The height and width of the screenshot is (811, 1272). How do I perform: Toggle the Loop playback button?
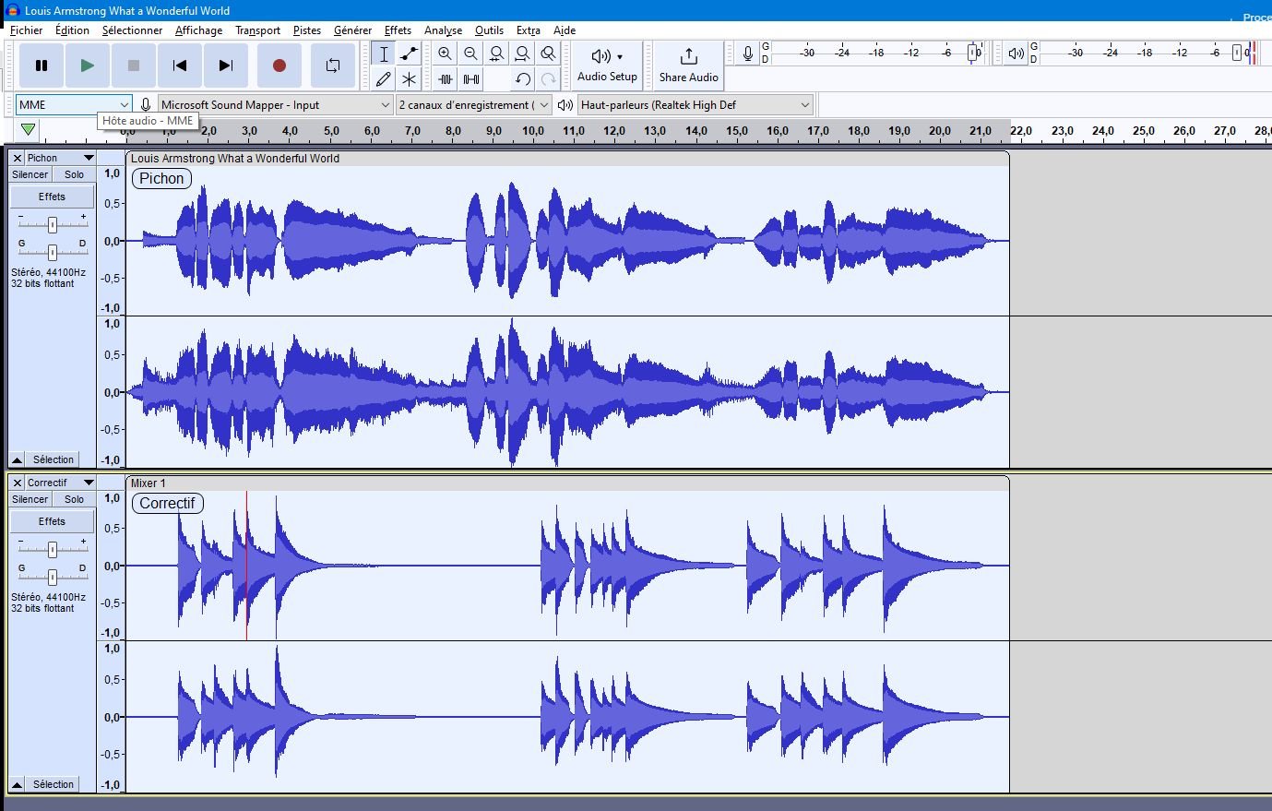(332, 66)
